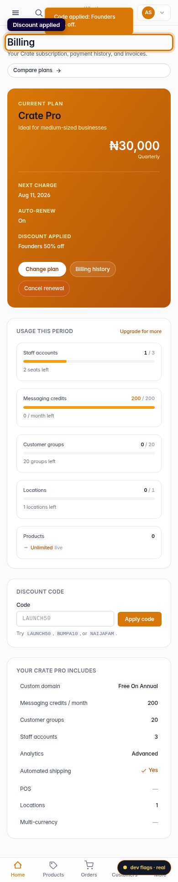178x882 pixels.
Task: Open the Products tab
Action: [x=53, y=870]
